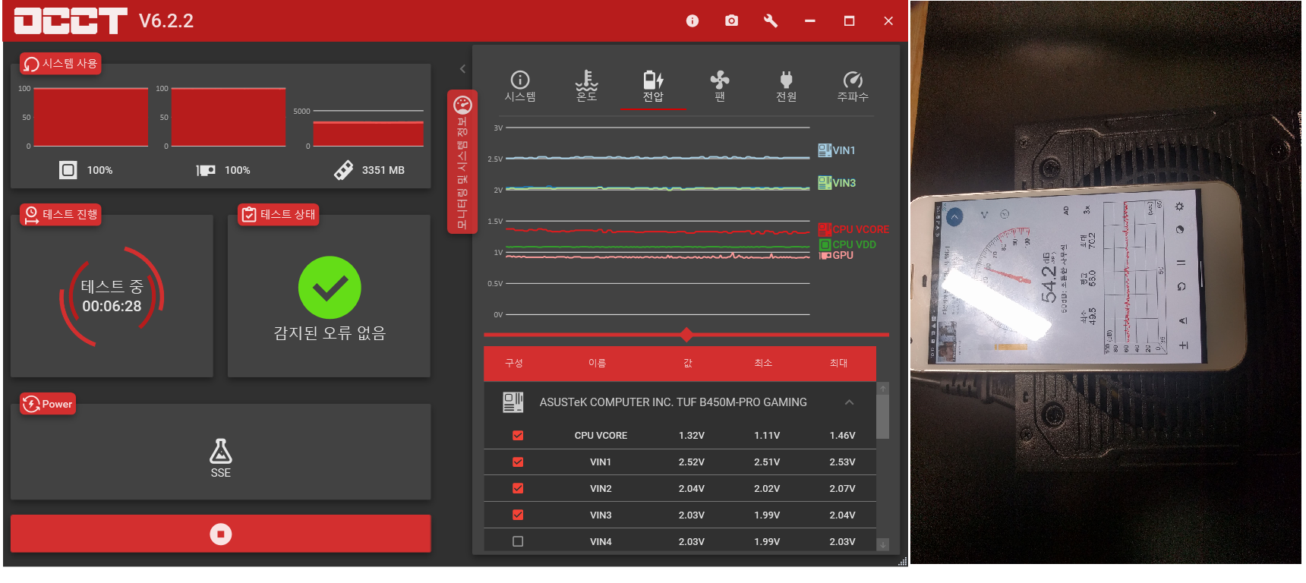This screenshot has height=583, width=1306.
Task: Click the red diamond handle on the graph divider
Action: pos(687,335)
